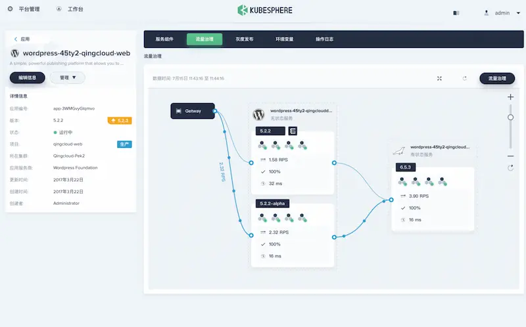Click the admin user avatar icon
This screenshot has height=327, width=526.
(x=486, y=13)
